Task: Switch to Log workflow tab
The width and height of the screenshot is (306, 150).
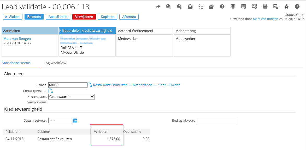Action: [55, 63]
